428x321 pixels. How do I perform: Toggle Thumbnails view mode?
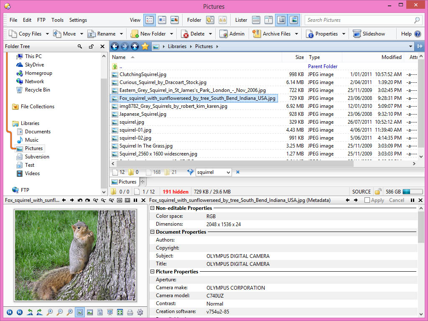click(x=174, y=20)
